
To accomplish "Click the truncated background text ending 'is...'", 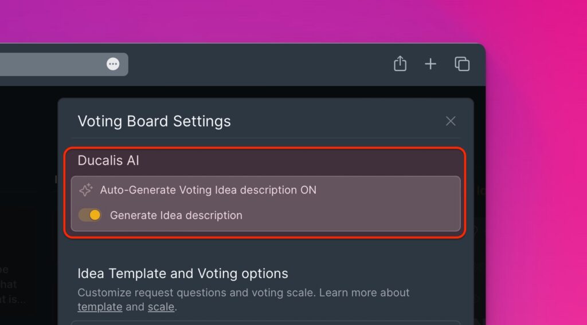I will click(x=13, y=299).
